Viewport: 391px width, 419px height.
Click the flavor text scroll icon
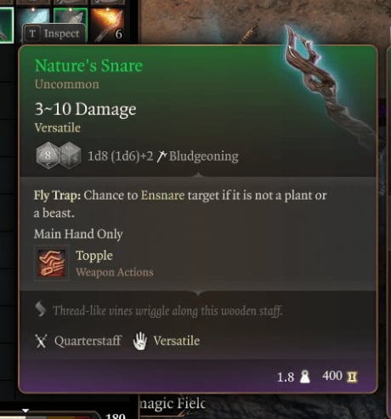coord(40,309)
